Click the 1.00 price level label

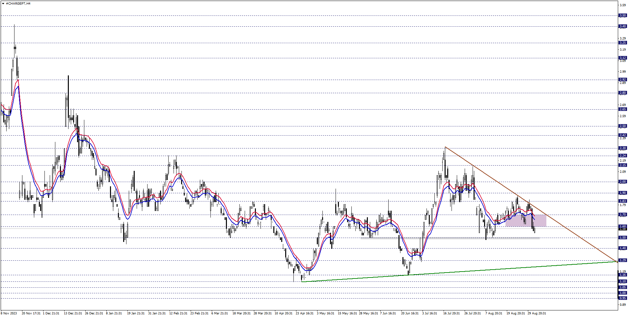click(622, 293)
